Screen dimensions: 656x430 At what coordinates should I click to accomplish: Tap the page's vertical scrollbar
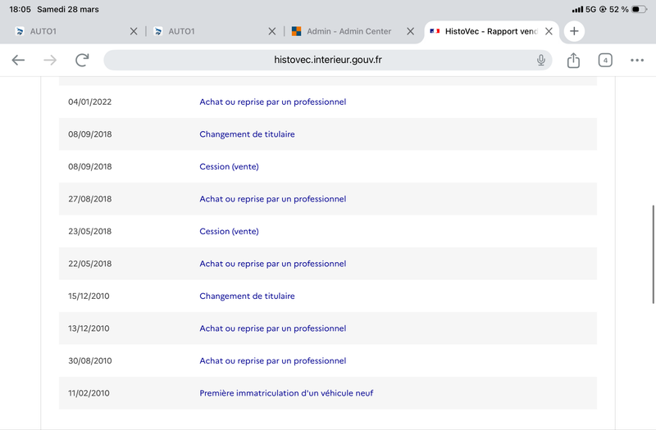pos(653,254)
